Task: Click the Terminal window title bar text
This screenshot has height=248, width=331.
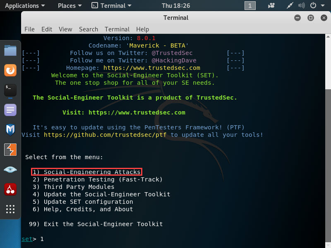Action: [x=176, y=18]
